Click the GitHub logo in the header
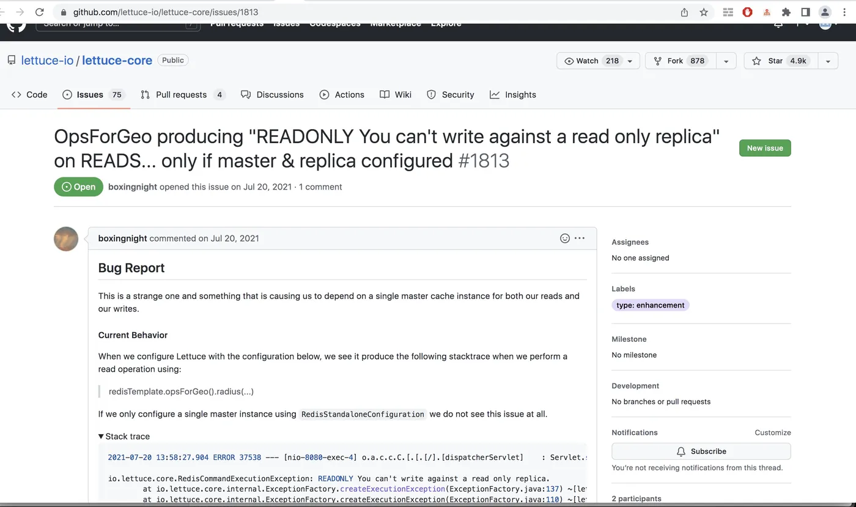Viewport: 856px width, 507px height. click(15, 24)
